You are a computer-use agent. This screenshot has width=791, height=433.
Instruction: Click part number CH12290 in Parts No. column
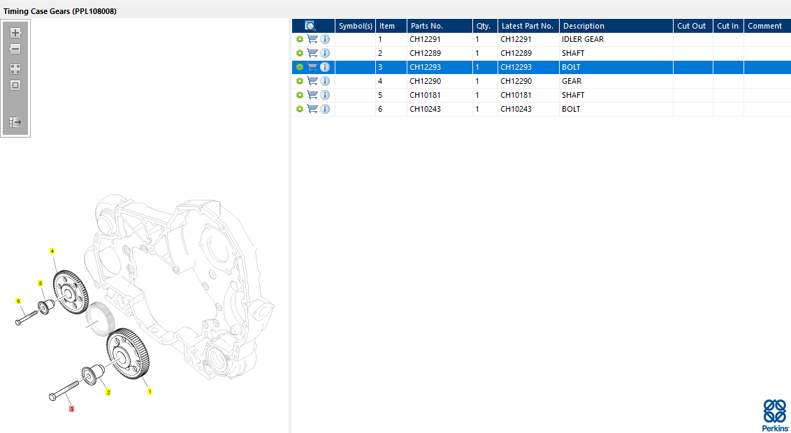click(x=426, y=81)
